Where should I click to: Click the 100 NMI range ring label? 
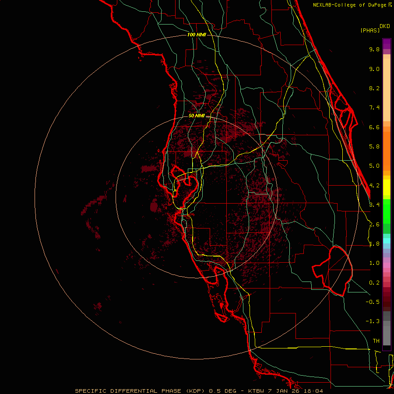196,35
